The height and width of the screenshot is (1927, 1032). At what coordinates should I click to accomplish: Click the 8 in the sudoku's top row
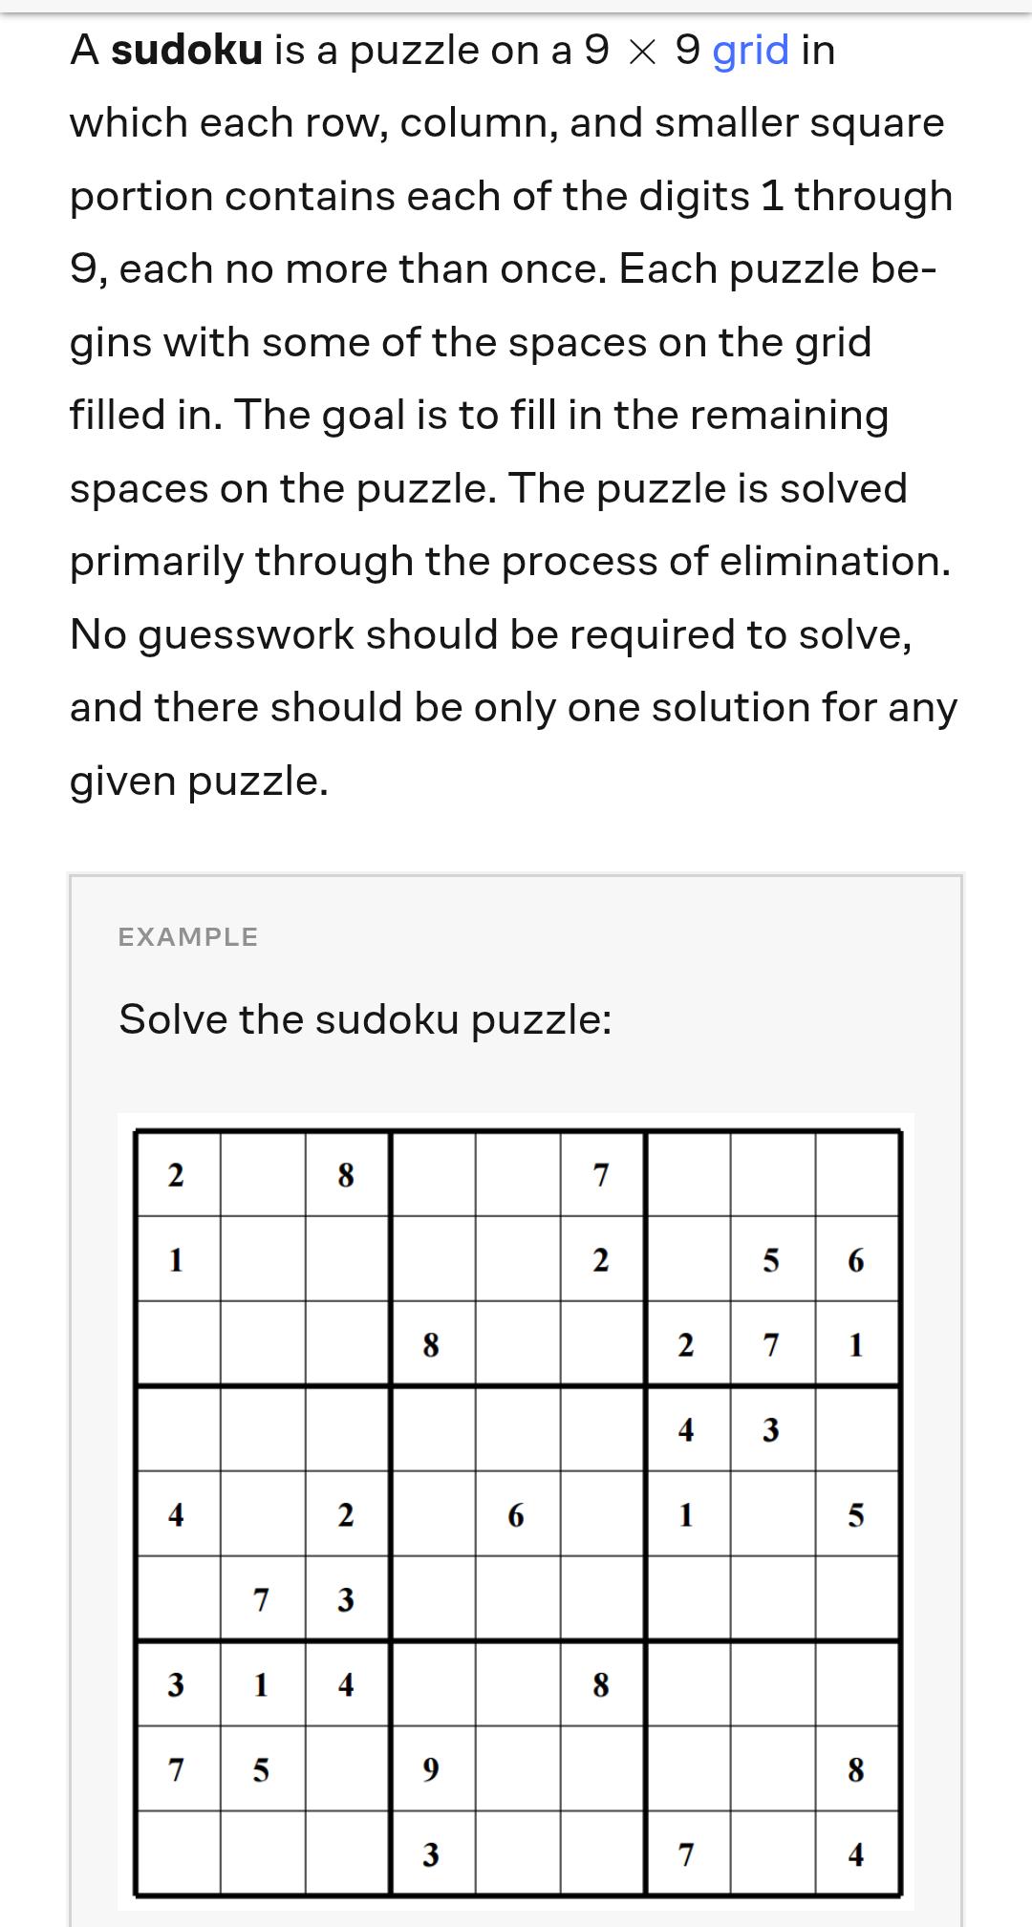pos(347,1174)
